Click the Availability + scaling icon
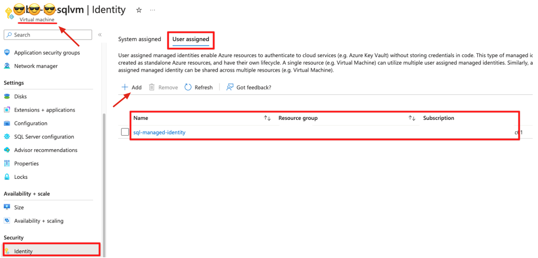The image size is (538, 258). tap(7, 221)
